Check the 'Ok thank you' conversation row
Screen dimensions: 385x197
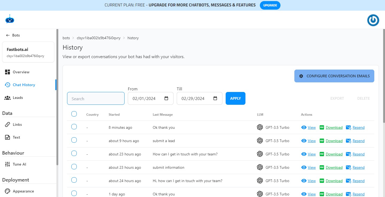pos(74,127)
